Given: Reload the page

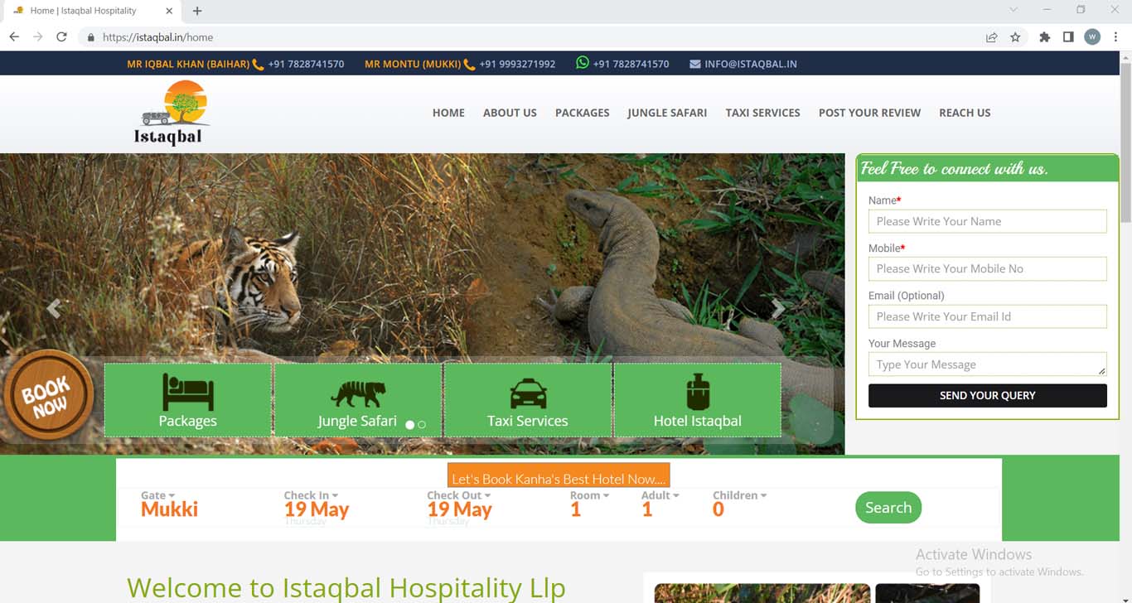Looking at the screenshot, I should click(x=61, y=37).
